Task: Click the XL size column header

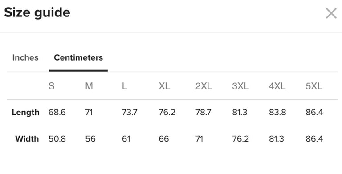Action: (164, 86)
